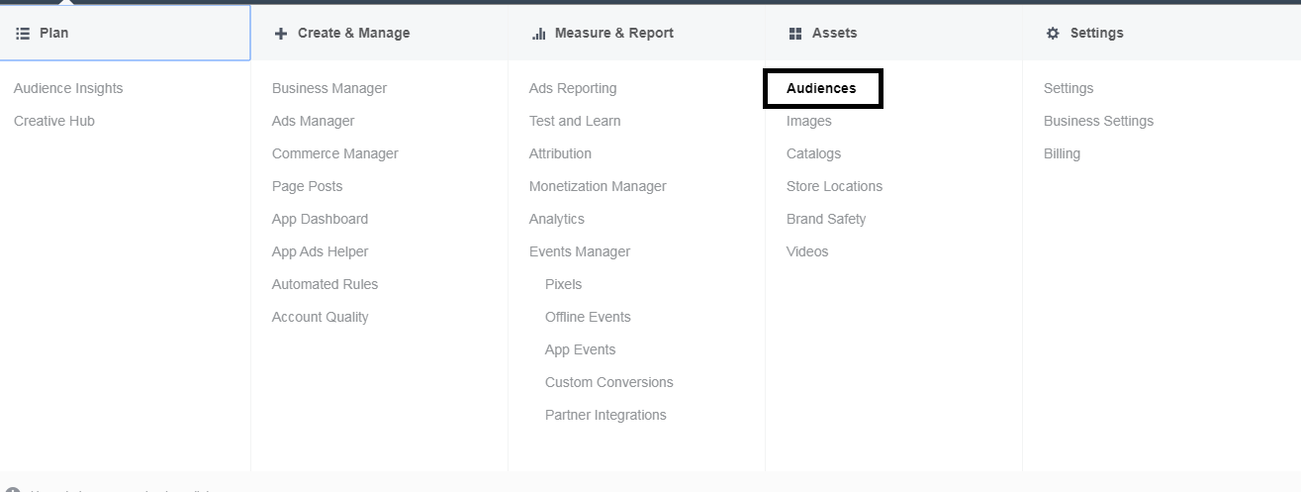Go to Ads Manager

click(313, 121)
